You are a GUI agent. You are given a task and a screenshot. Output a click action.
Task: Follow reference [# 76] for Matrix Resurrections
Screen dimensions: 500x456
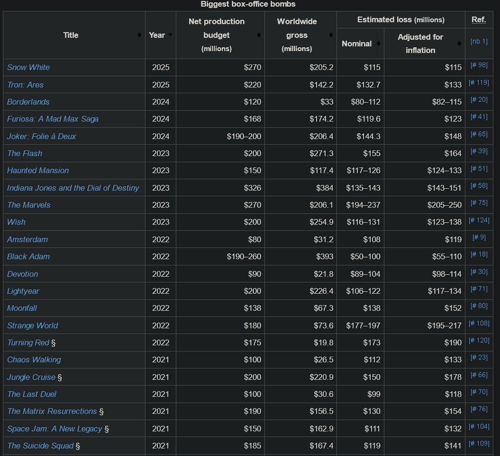(479, 409)
